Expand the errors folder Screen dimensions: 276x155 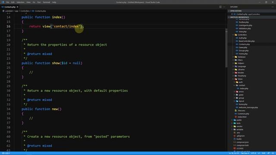[x=241, y=92]
